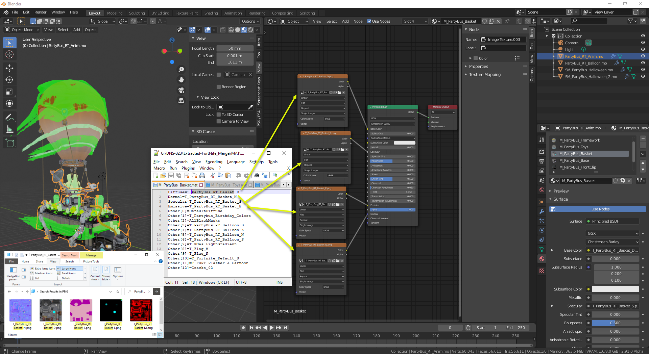This screenshot has width=649, height=354.
Task: Check the Camera to View option
Action: click(x=219, y=121)
